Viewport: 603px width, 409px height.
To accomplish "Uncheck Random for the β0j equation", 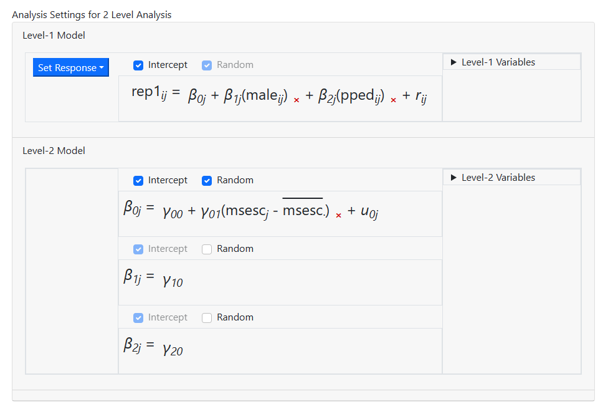I will 207,180.
